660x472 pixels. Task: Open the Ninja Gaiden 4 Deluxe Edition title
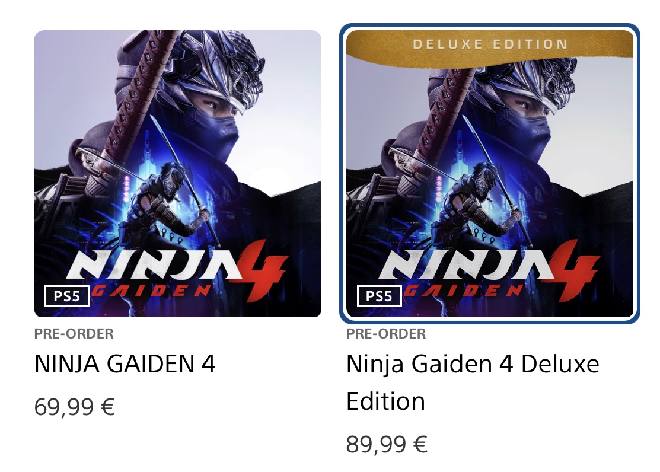click(473, 382)
